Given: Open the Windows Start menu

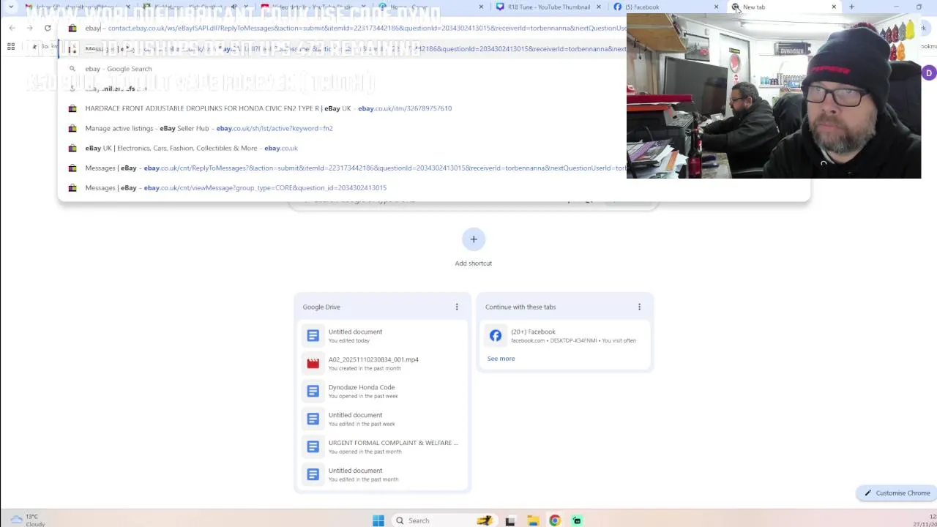Looking at the screenshot, I should [378, 520].
